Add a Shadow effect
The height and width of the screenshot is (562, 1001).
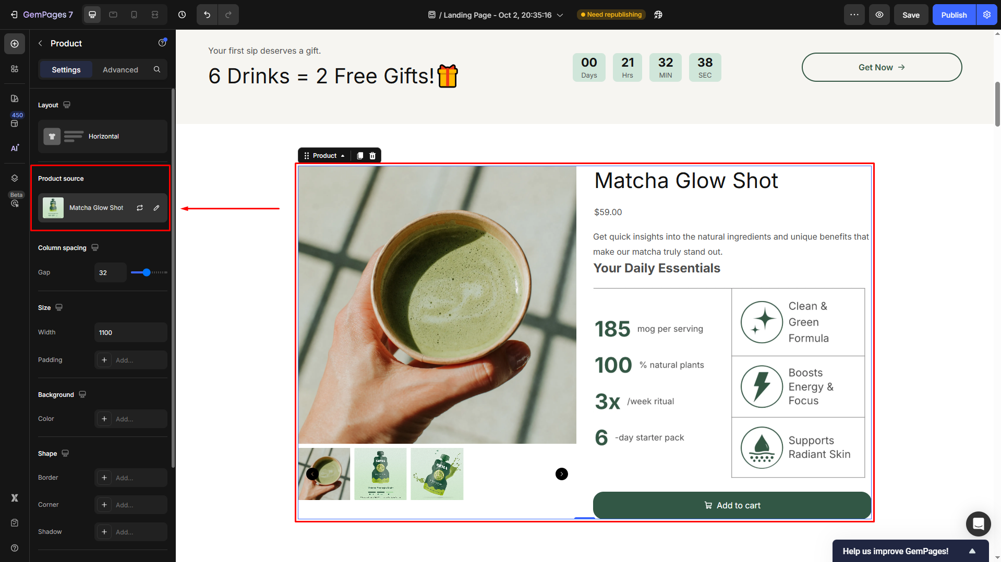tap(131, 532)
